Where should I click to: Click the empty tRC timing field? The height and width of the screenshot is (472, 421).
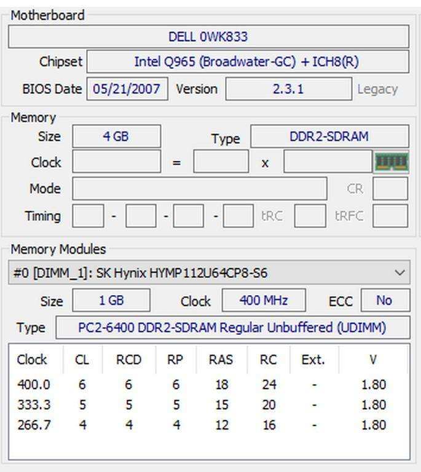[310, 216]
